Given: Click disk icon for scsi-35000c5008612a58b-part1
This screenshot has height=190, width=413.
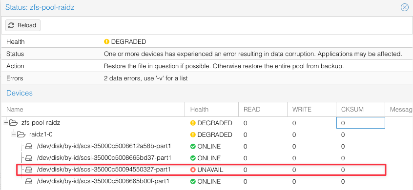Looking at the screenshot, I should [29, 146].
